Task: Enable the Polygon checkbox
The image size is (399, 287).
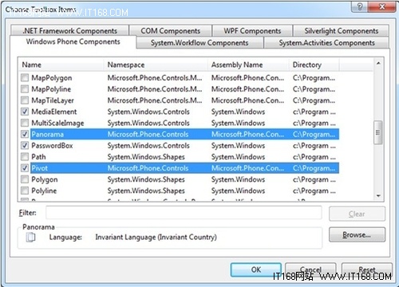Action: click(x=25, y=179)
